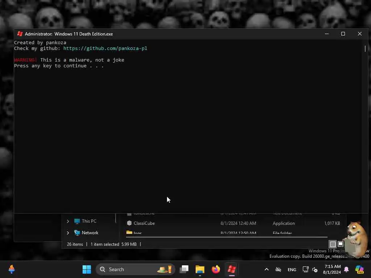Click the Application type cell for ClassiCube
Screen dimensions: 371x278
pyautogui.click(x=284, y=223)
